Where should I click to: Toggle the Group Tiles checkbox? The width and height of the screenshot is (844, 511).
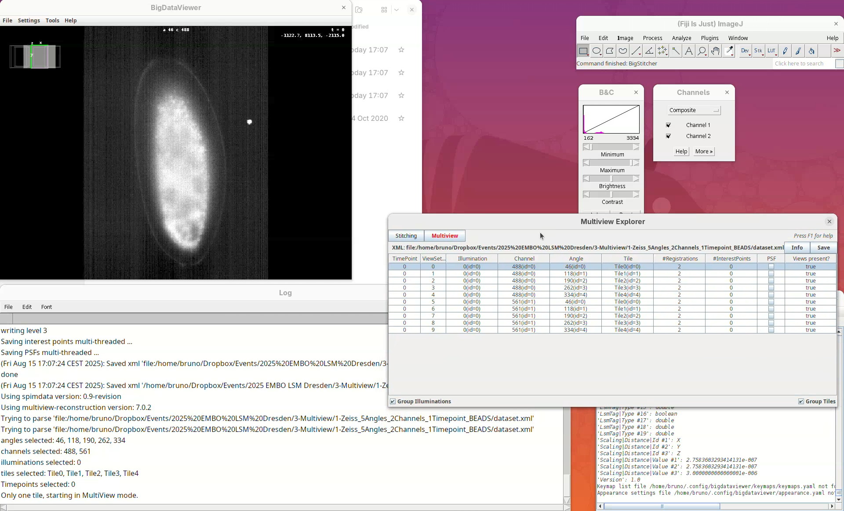click(x=801, y=402)
